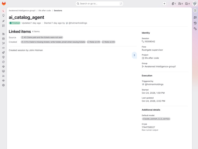The width and height of the screenshot is (198, 149).
Task: Open the lightbulb icon in sidebar
Action: coord(3,15)
